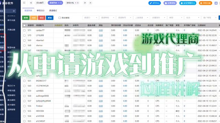Click the 押金 0.00 link in row 559
The height and width of the screenshot is (123, 220).
[x=101, y=91]
